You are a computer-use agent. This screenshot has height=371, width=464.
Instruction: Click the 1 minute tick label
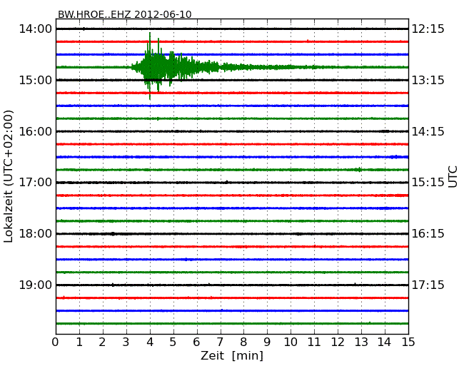click(79, 342)
